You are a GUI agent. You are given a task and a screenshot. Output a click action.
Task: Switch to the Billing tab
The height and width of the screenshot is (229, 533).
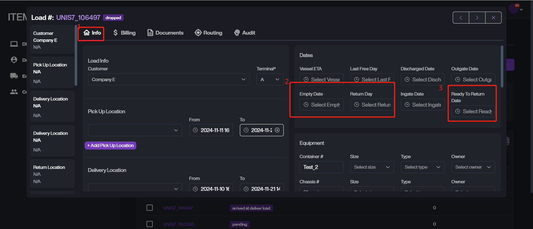124,33
